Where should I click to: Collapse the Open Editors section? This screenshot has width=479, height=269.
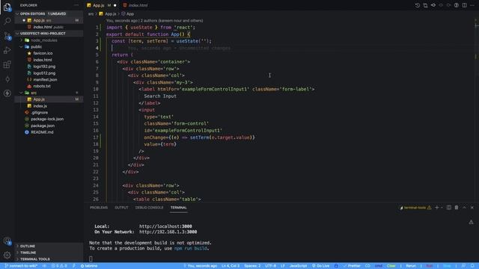[17, 13]
